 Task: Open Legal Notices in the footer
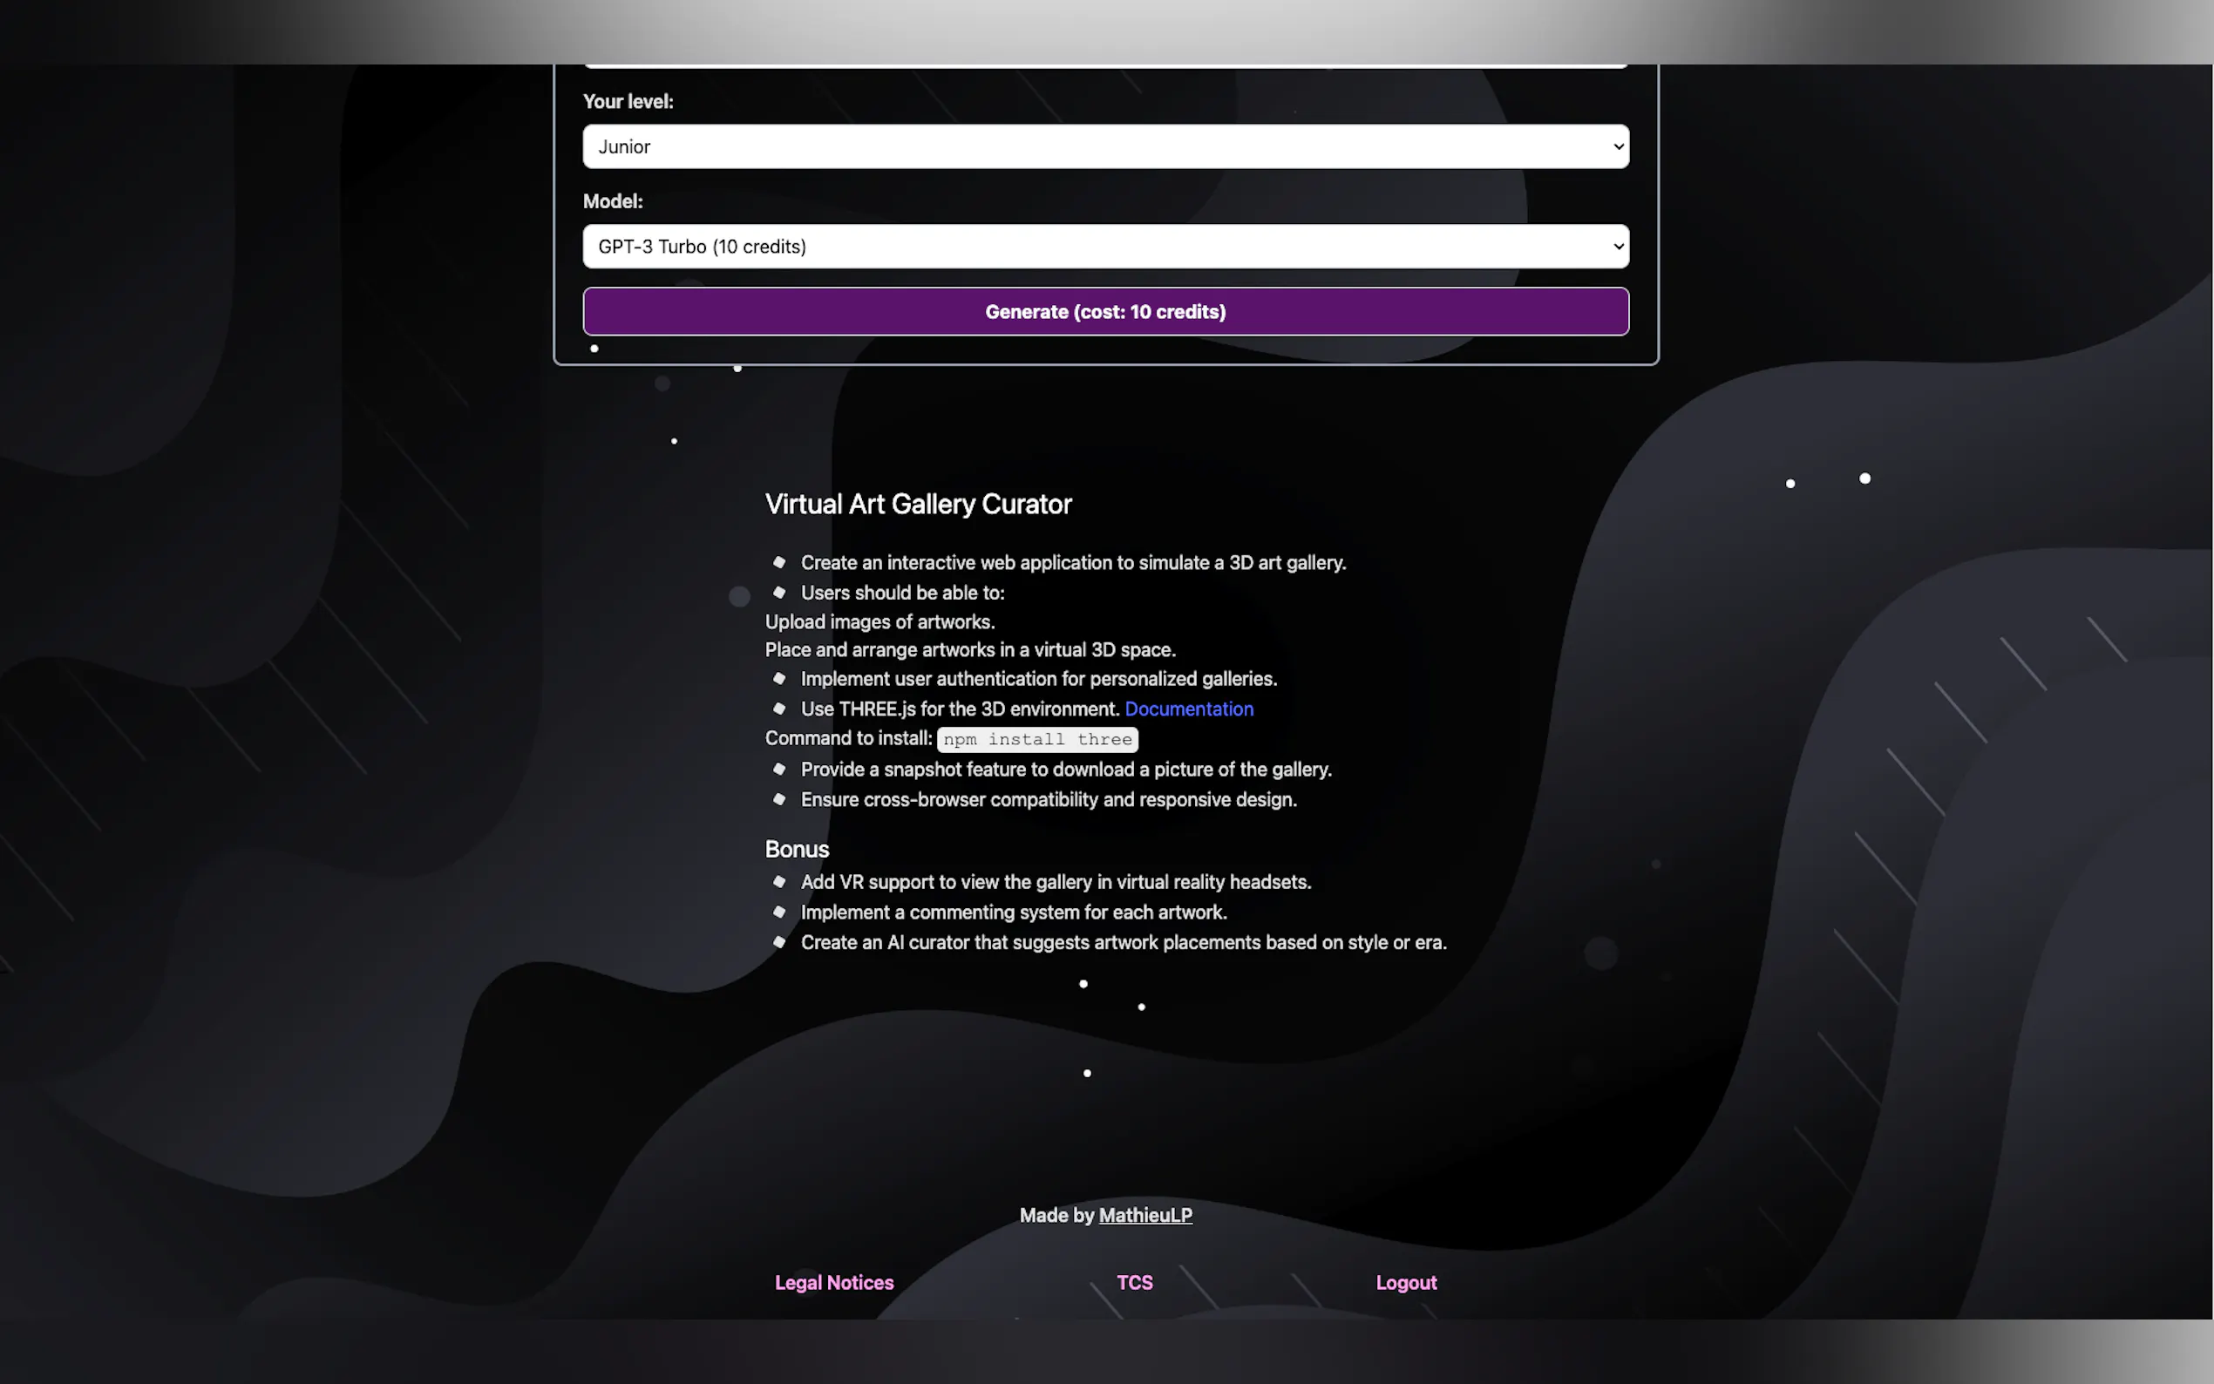pyautogui.click(x=834, y=1282)
